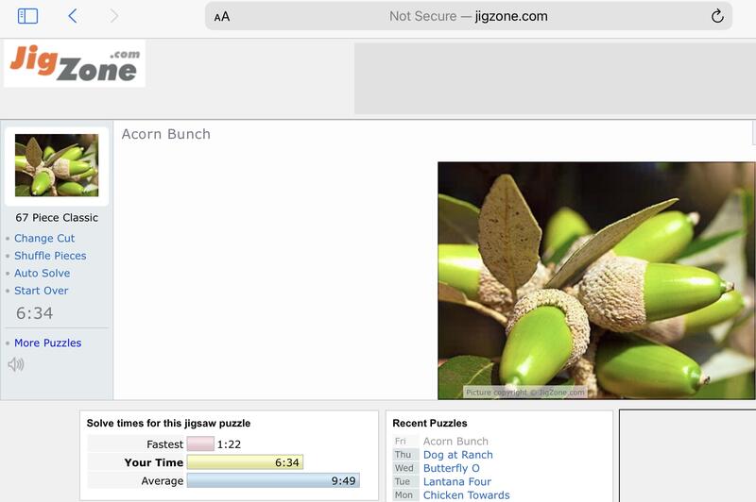Click the Acorn Bunch puzzle title
The width and height of the screenshot is (756, 502).
pyautogui.click(x=166, y=134)
